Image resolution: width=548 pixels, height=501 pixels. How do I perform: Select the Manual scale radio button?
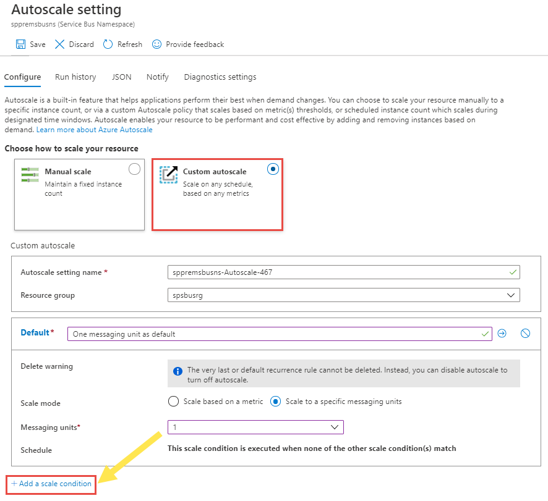[x=134, y=168]
